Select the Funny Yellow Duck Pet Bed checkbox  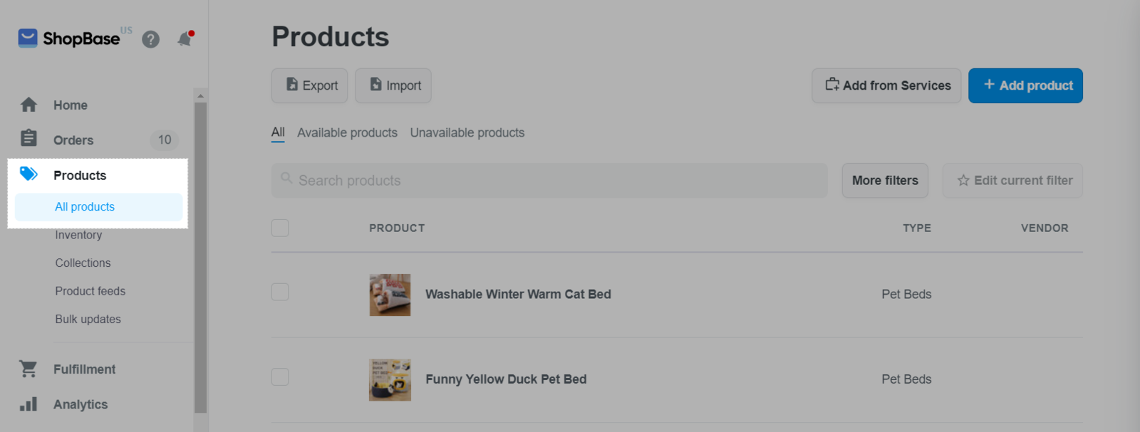pyautogui.click(x=280, y=376)
